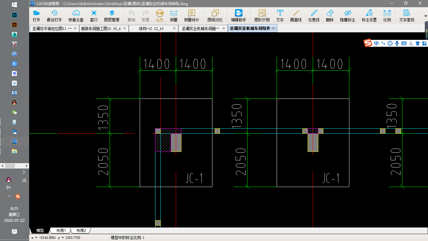
Task: Open emoji smiley on IME bar
Action: 390,43
